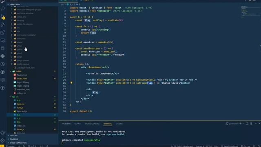Kill terminal with trash icon
This screenshot has height=147, width=261.
click(x=251, y=123)
